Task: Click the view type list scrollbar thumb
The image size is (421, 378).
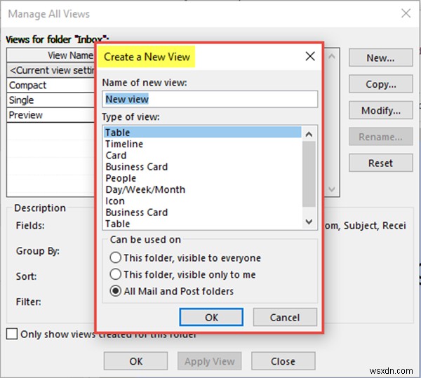Action: [309, 174]
